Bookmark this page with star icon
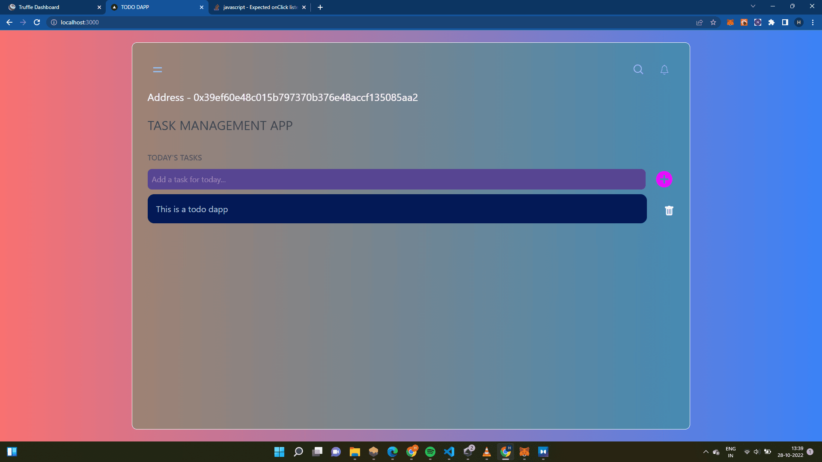Screen dimensions: 822x462 point(713,22)
